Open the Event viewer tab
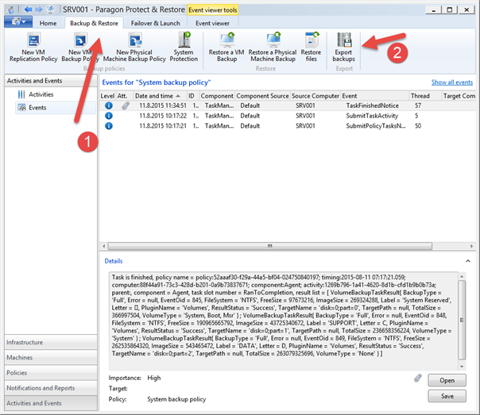This screenshot has height=415, width=480. (212, 23)
